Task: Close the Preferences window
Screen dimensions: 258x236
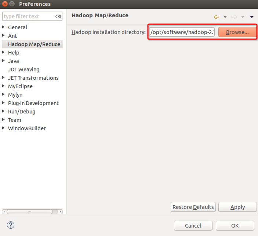Action: (x=5, y=4)
